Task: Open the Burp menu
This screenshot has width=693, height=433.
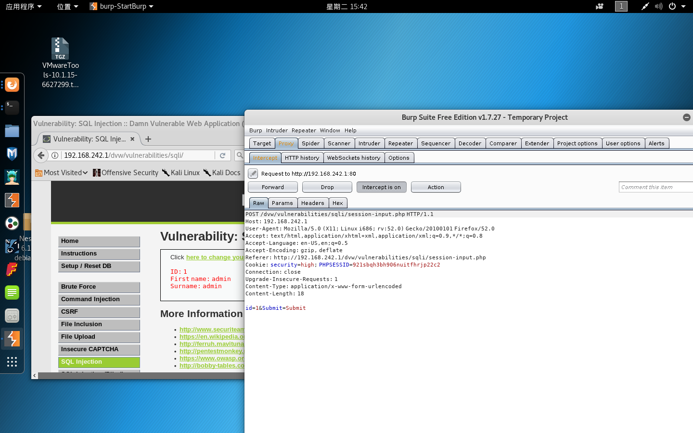Action: click(256, 130)
